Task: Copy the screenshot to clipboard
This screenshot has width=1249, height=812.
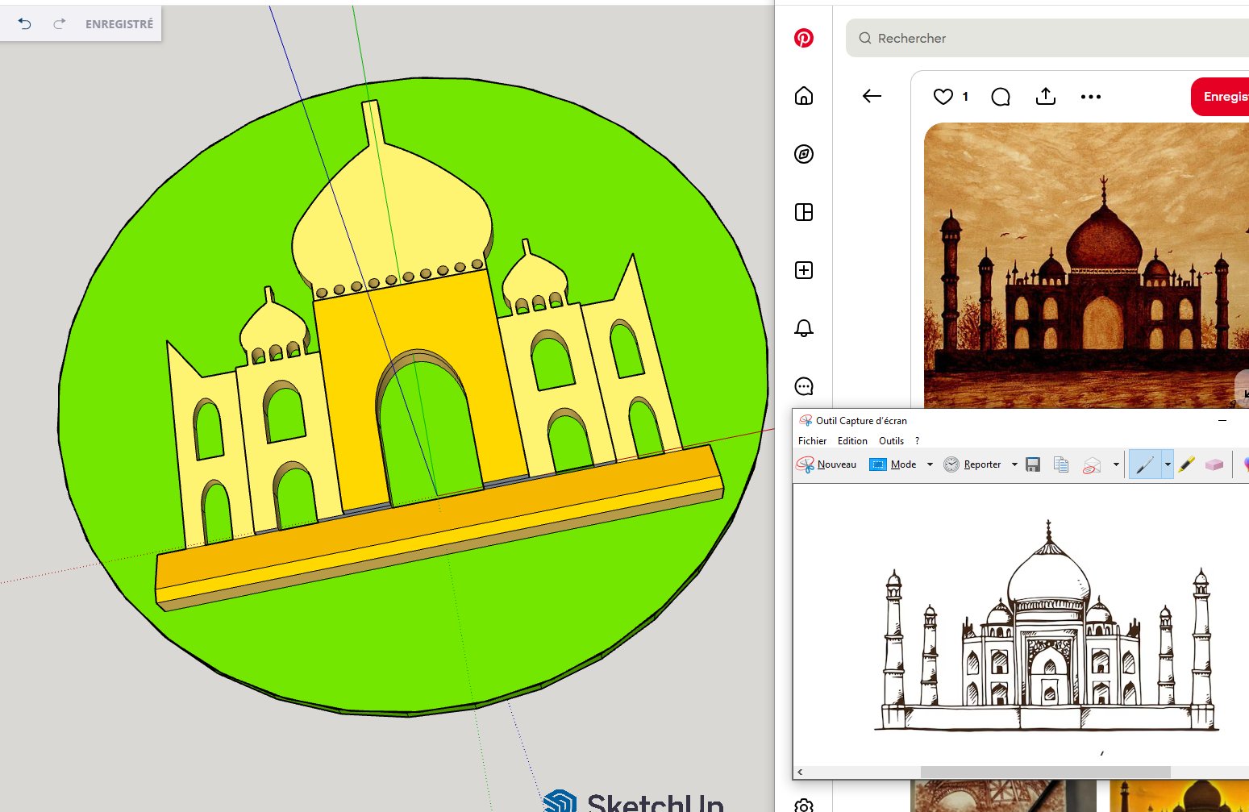Action: coord(1060,464)
